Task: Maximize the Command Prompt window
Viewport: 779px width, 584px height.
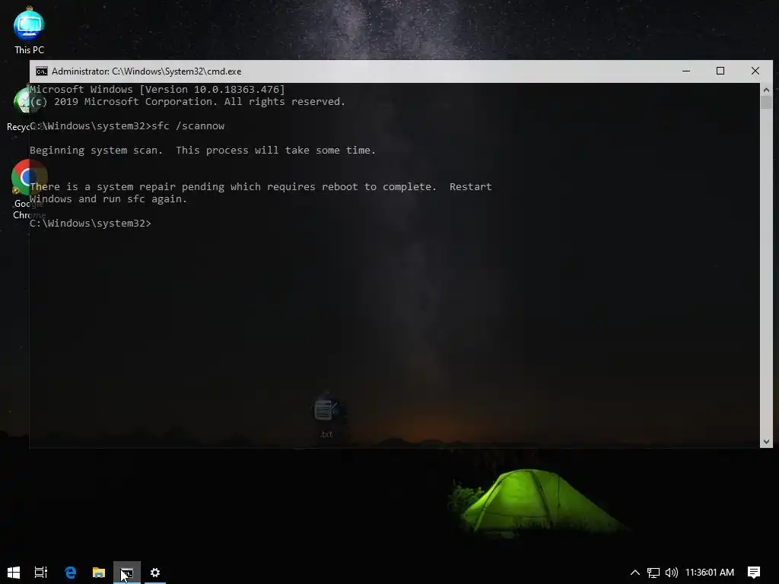Action: click(x=720, y=71)
